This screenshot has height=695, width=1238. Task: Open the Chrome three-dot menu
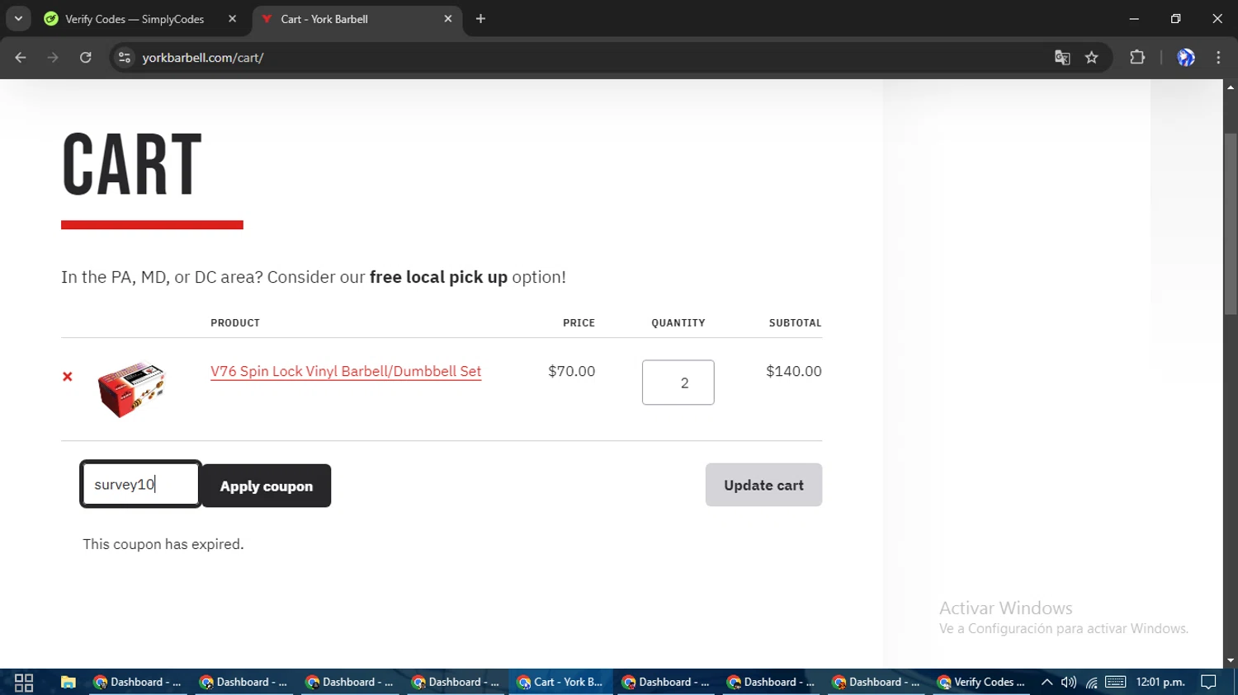[x=1218, y=58]
